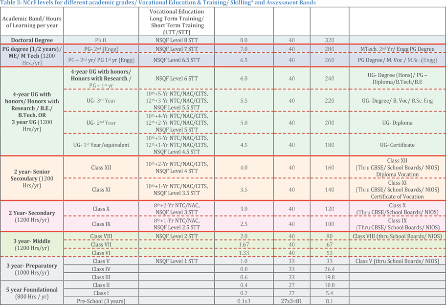Click the 'PG degree (1/2 years)/ ME/ M Tech' cell
This screenshot has height=305, width=446.
pyautogui.click(x=32, y=56)
